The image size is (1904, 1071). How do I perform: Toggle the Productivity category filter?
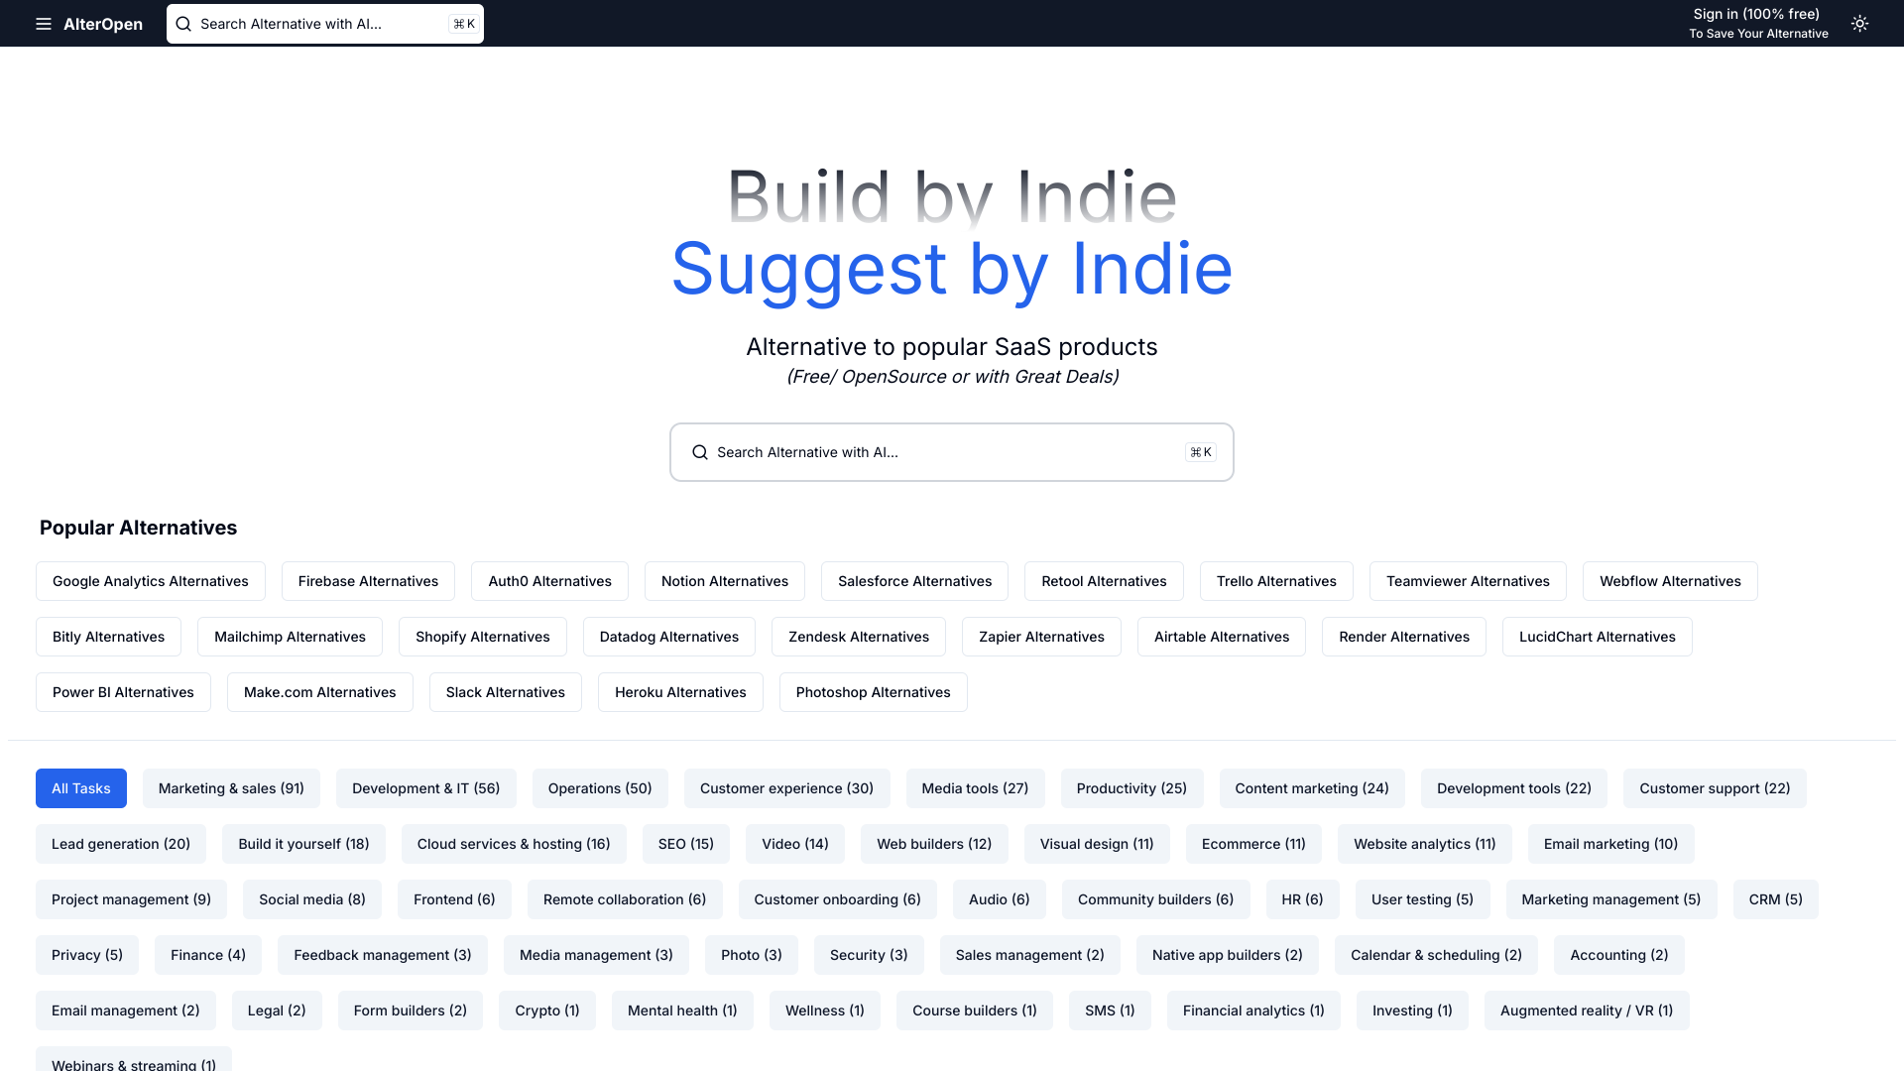pos(1130,787)
